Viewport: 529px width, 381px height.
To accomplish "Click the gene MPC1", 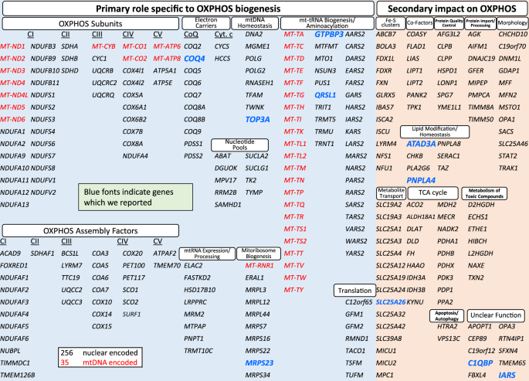I will [385, 375].
